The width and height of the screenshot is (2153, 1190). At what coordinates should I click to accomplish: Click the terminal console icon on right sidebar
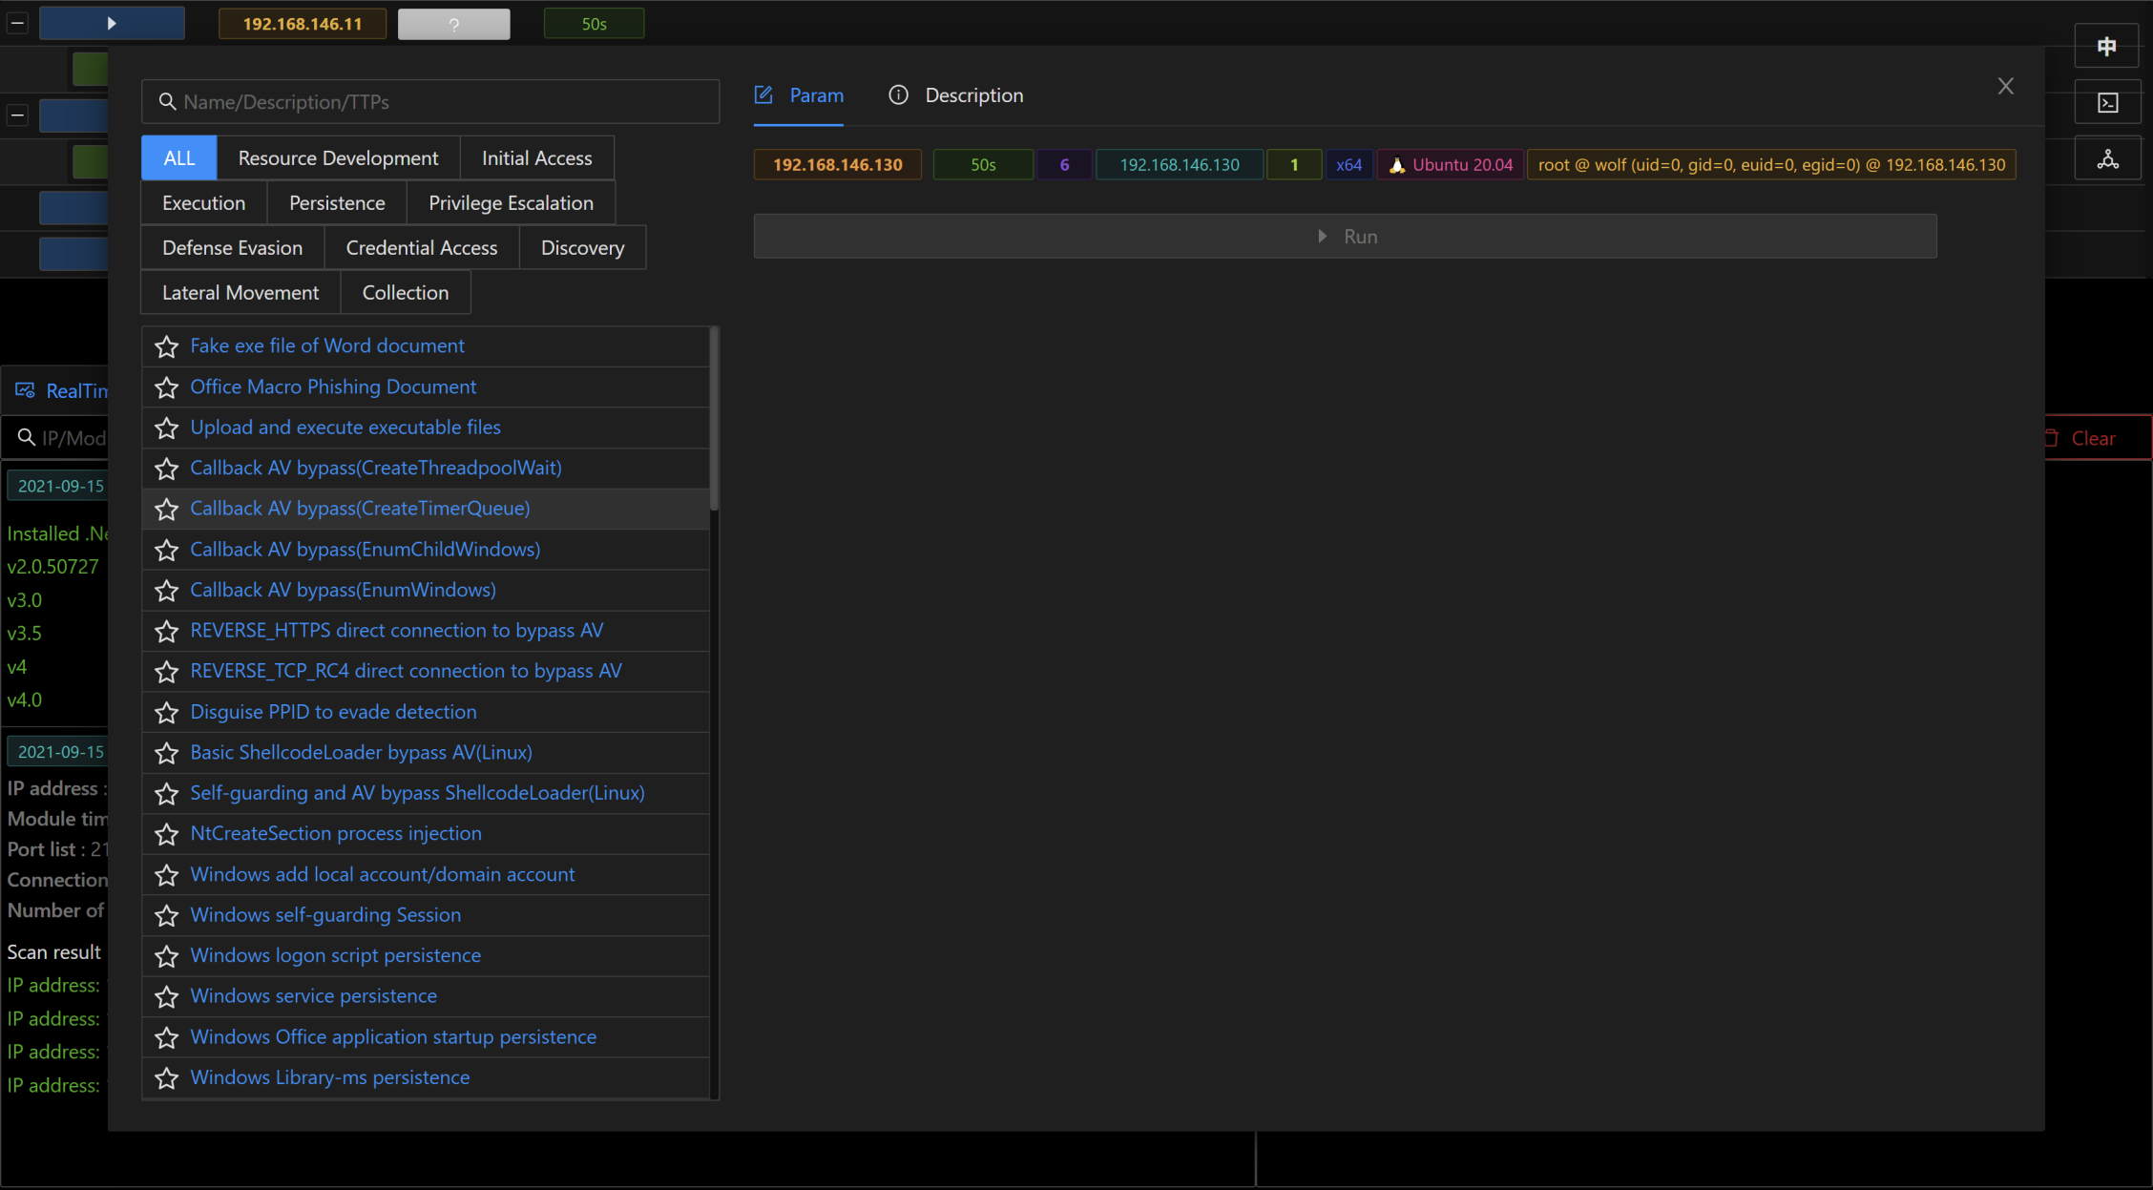tap(2107, 103)
